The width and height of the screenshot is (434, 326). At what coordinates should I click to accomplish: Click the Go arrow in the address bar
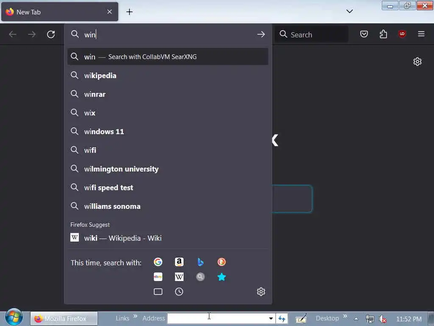point(261,34)
